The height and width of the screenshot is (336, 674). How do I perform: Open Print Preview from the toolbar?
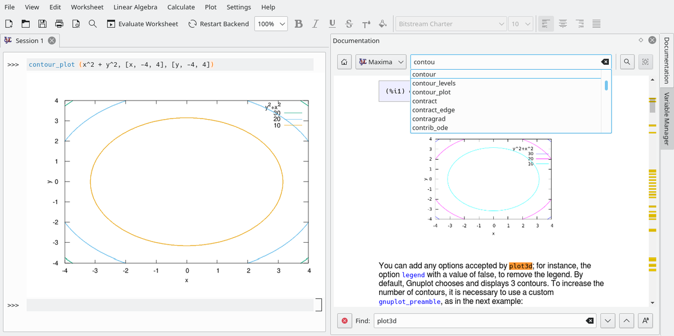76,24
